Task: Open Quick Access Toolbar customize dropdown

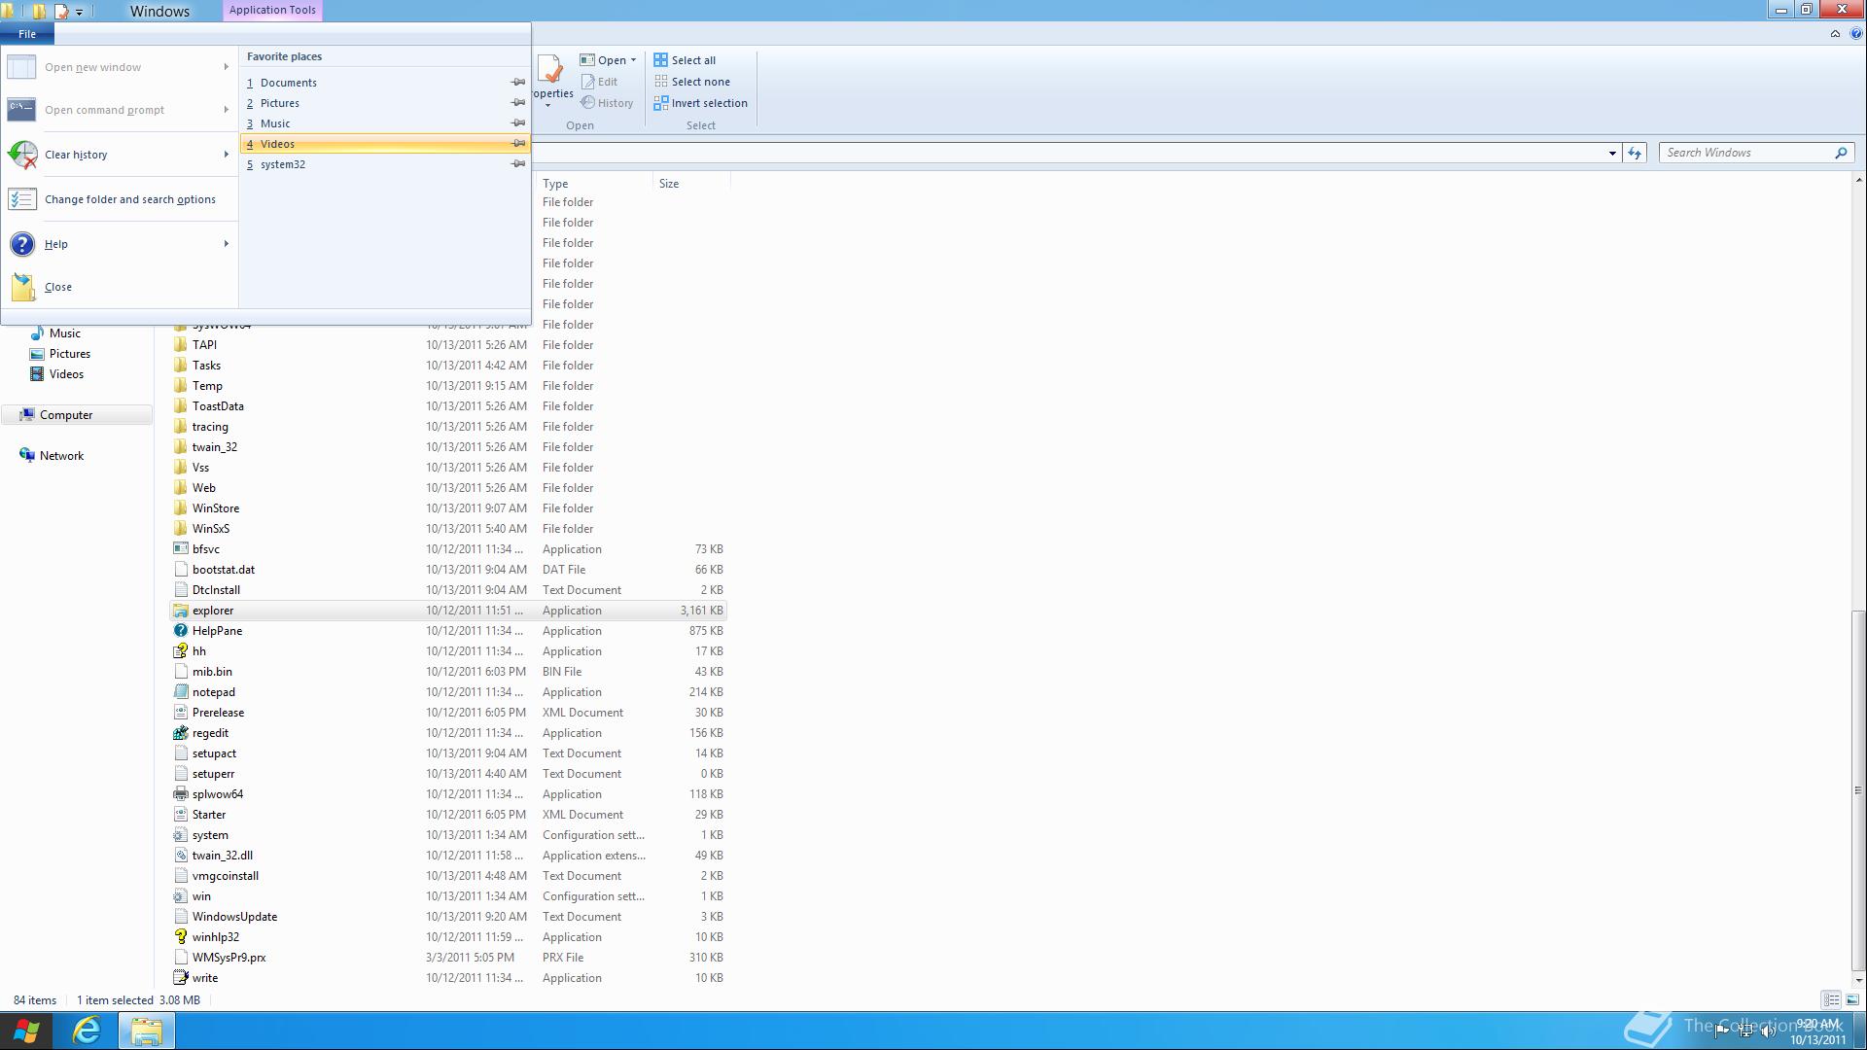Action: (x=79, y=12)
